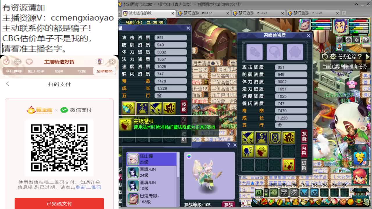Close the 被雨困住的城 window tab
This screenshot has width=372, height=209.
pos(173,13)
